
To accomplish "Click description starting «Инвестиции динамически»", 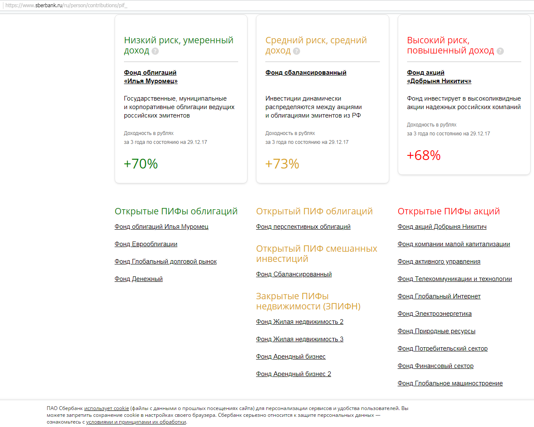I will click(314, 107).
